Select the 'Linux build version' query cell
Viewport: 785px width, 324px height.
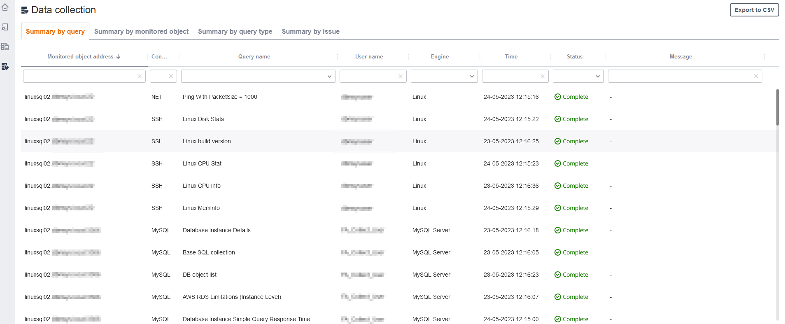pos(207,141)
